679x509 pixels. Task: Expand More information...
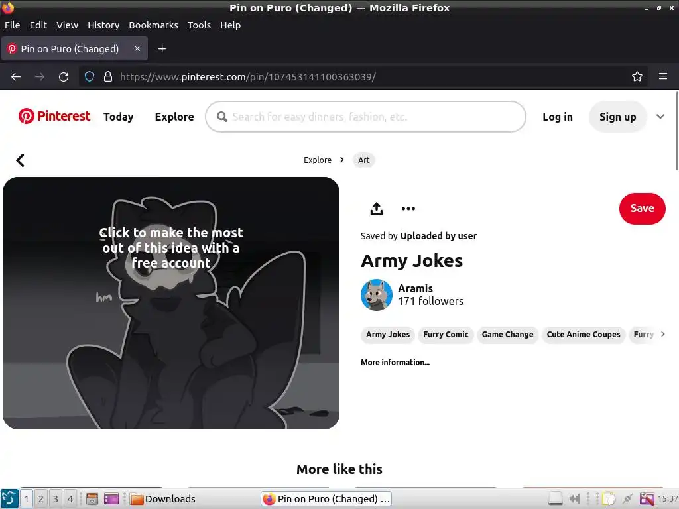click(395, 363)
